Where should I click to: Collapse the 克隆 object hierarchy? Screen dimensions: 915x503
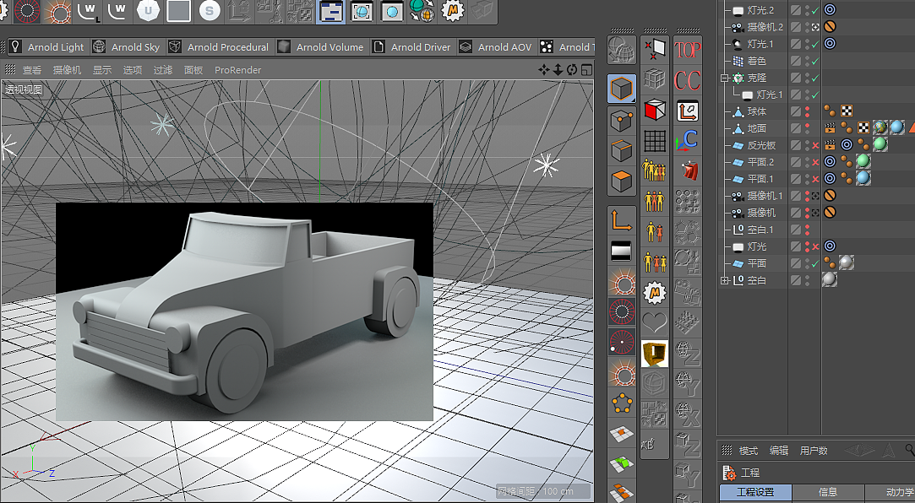pyautogui.click(x=722, y=79)
